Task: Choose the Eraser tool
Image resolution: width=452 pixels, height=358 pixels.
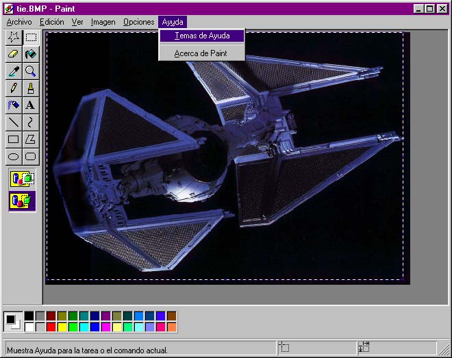Action: click(x=14, y=54)
